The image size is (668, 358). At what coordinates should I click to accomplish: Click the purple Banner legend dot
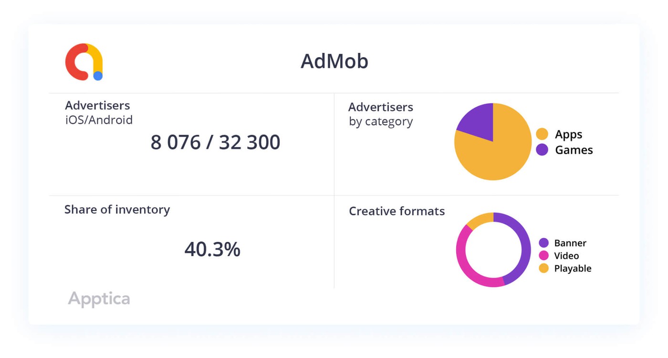(x=543, y=243)
